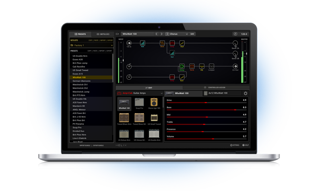Adjust the Volume slider
The height and width of the screenshot is (191, 318).
click(x=206, y=139)
